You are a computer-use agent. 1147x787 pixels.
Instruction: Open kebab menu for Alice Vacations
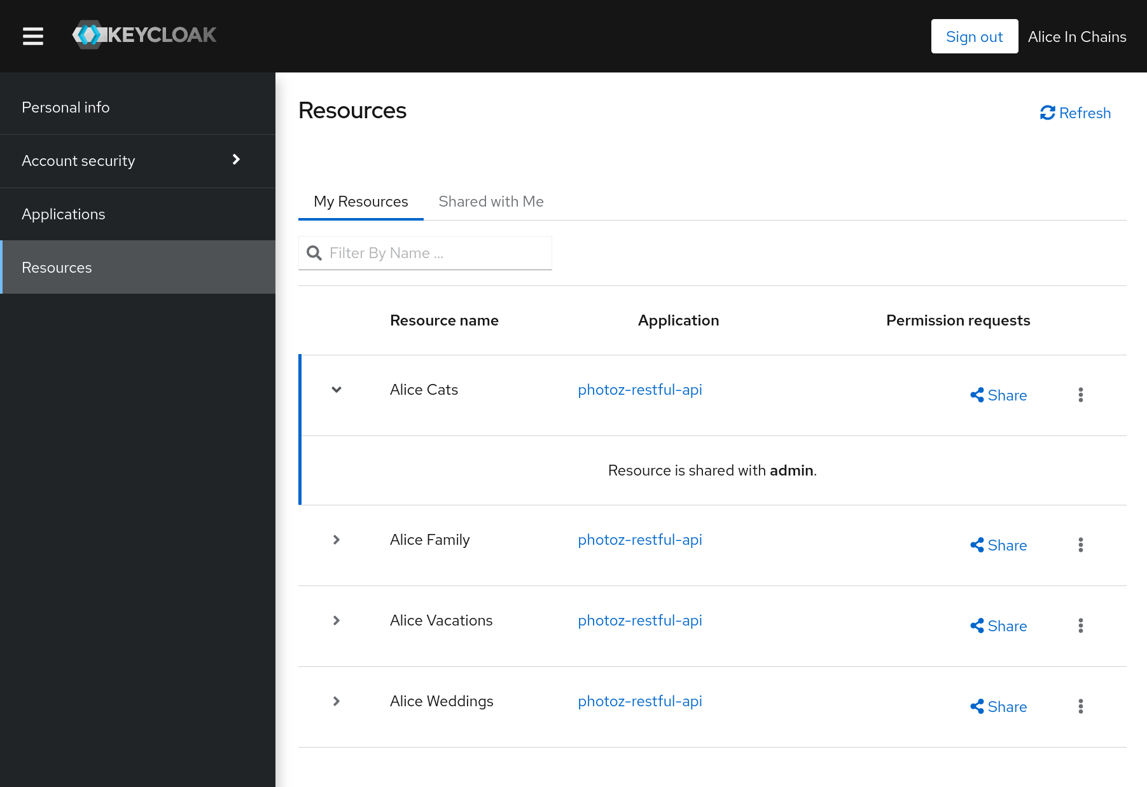[1080, 626]
